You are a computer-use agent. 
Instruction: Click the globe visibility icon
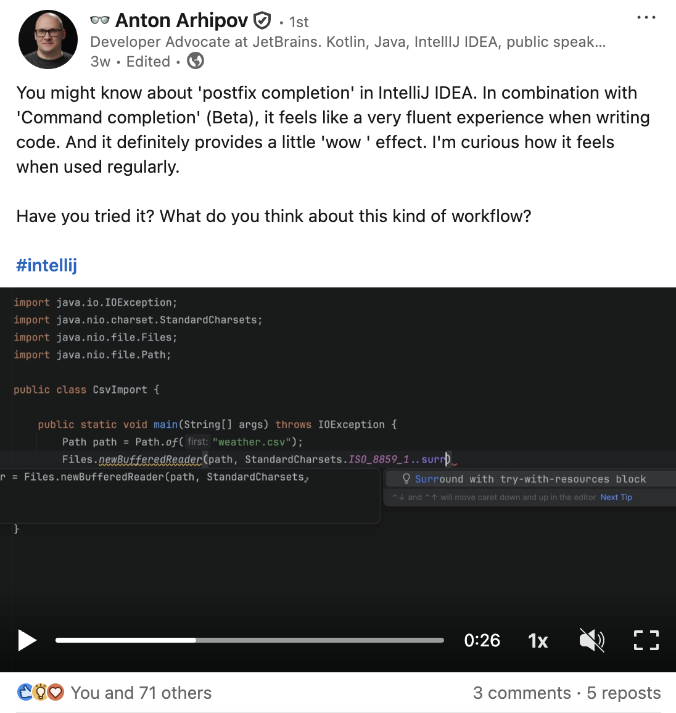tap(196, 61)
